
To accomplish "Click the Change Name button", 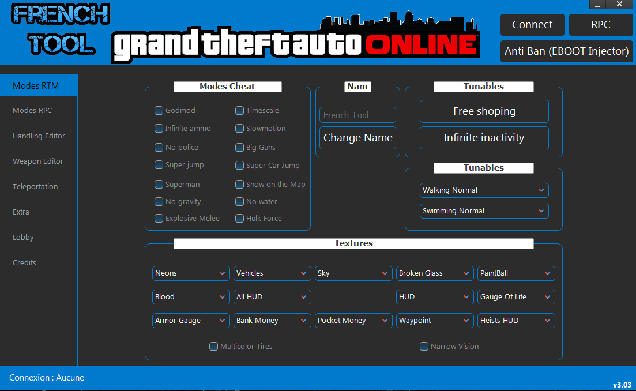I will (x=357, y=138).
